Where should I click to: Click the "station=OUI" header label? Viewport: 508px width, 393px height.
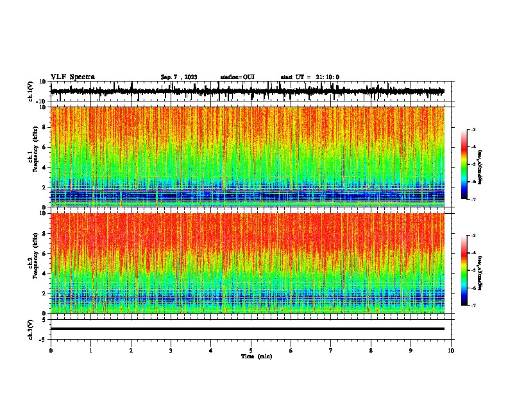point(237,77)
